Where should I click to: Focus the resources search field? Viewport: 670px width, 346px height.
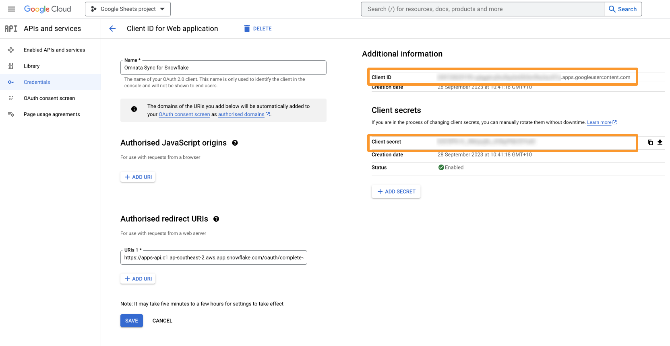point(482,9)
